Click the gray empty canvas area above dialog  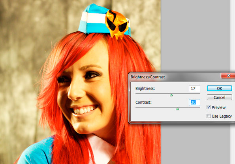click(195, 36)
